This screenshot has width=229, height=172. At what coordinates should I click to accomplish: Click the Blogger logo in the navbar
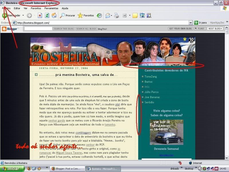pos(10,29)
